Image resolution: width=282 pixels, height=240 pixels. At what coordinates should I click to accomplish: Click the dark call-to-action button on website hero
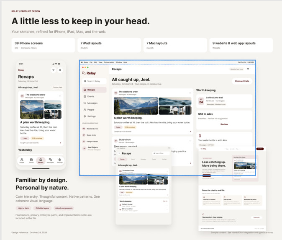[207, 175]
